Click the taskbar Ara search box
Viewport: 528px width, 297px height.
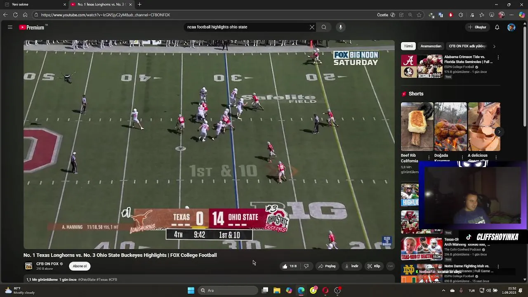pyautogui.click(x=228, y=290)
